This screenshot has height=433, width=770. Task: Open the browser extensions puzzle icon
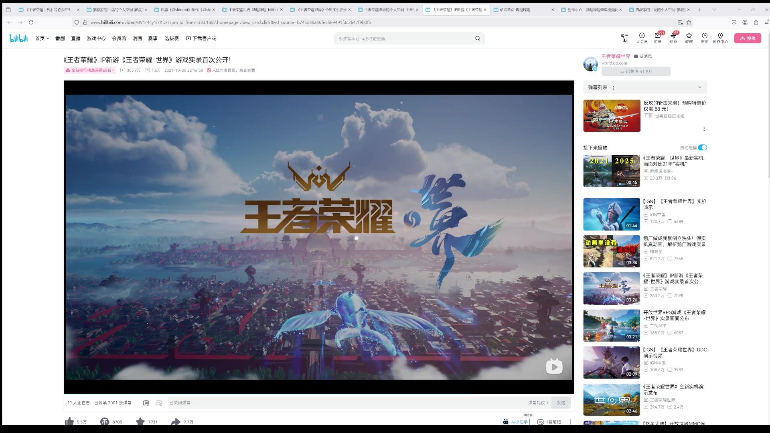point(756,22)
